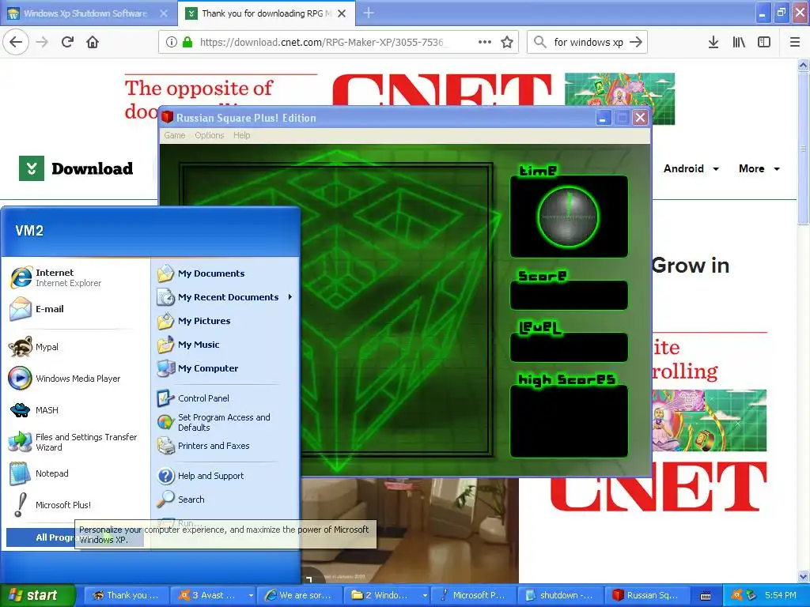Open Options menu in Russian Square
The width and height of the screenshot is (810, 607).
209,135
